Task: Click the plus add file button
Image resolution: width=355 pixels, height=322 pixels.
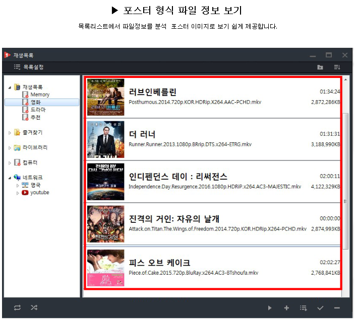Action: pyautogui.click(x=286, y=308)
